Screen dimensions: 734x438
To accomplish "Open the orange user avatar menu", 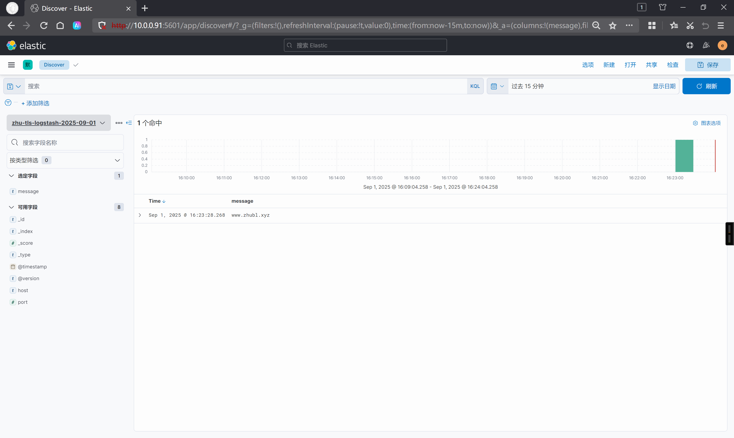I will click(x=722, y=45).
